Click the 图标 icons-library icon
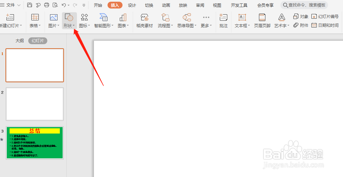The image size is (343, 177). 84,17
